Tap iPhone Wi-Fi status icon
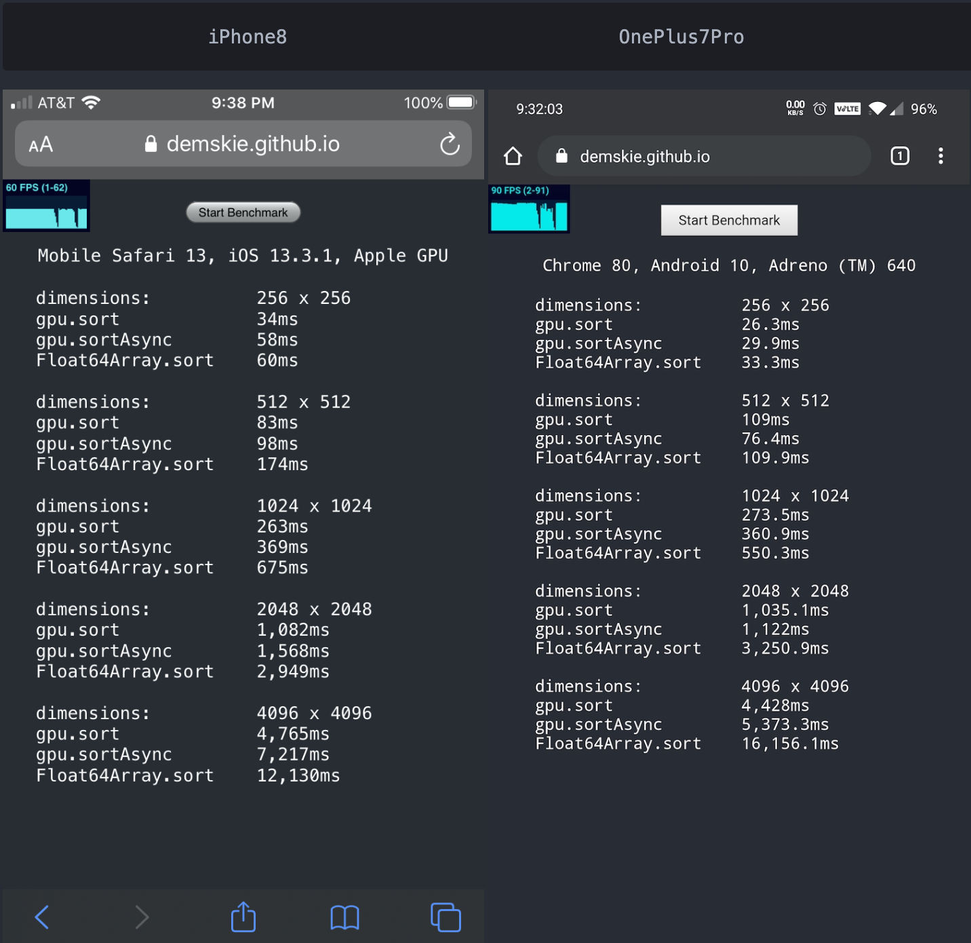This screenshot has height=943, width=971. point(91,102)
